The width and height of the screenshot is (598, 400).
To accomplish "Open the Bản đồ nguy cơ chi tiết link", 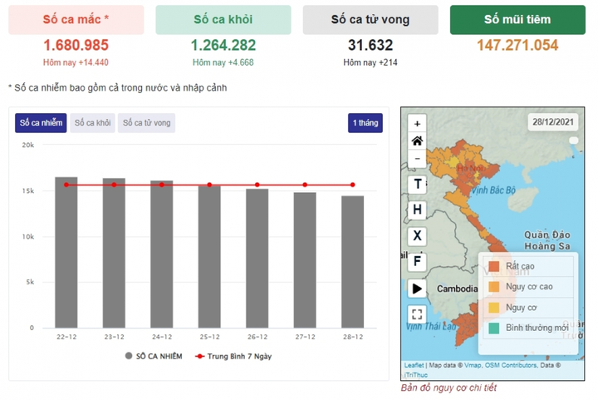I will tap(449, 388).
